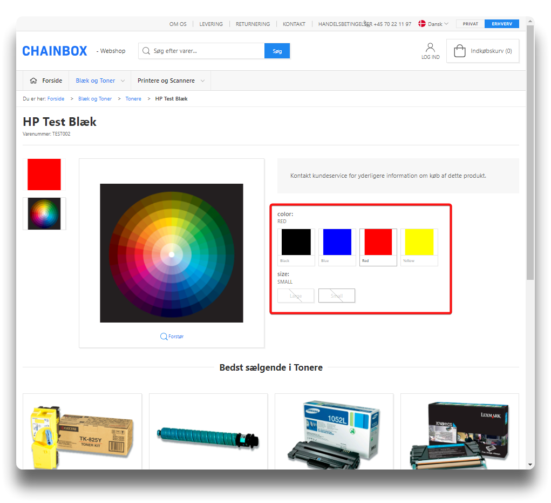Open the Kontakt page in top menu
551x503 pixels.
click(x=294, y=24)
